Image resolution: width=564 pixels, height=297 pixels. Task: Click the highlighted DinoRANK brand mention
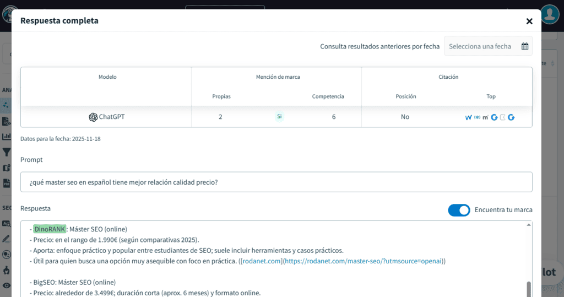point(50,229)
